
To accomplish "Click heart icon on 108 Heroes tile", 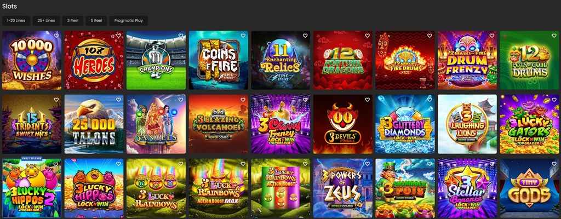I will tap(118, 36).
